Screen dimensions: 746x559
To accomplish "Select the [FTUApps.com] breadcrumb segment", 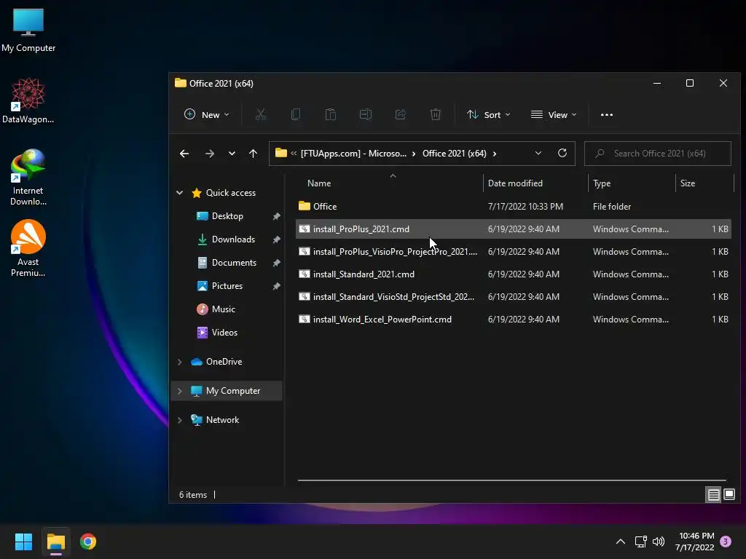I will (353, 154).
